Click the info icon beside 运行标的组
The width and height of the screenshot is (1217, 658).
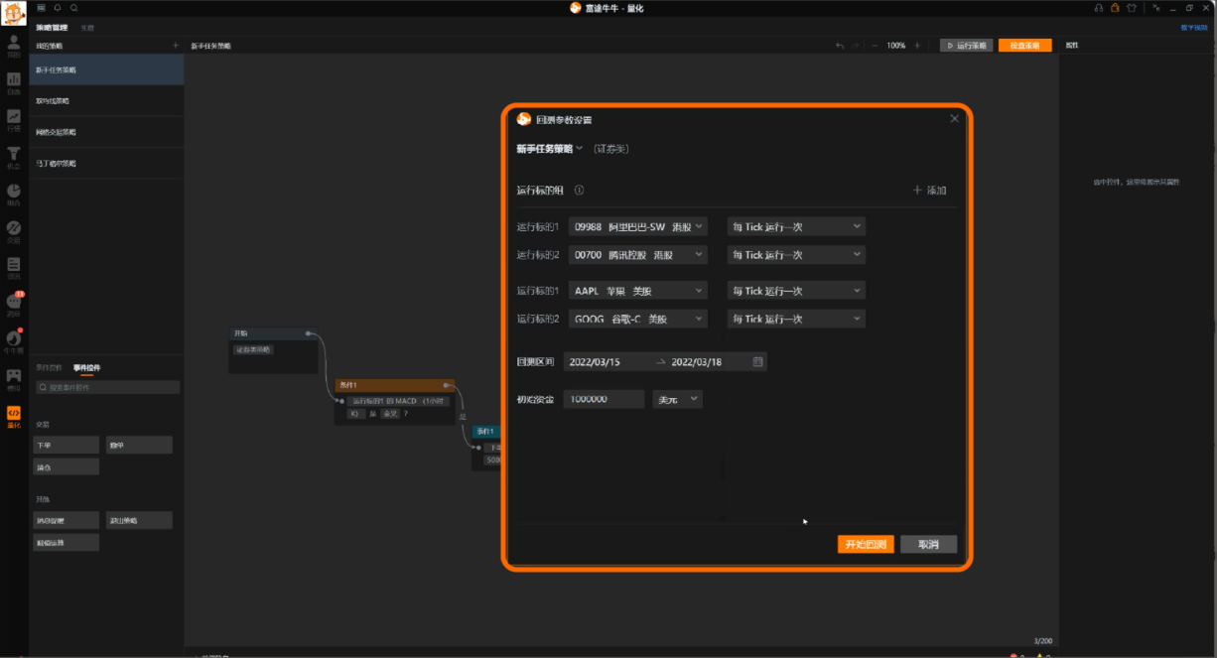point(579,191)
